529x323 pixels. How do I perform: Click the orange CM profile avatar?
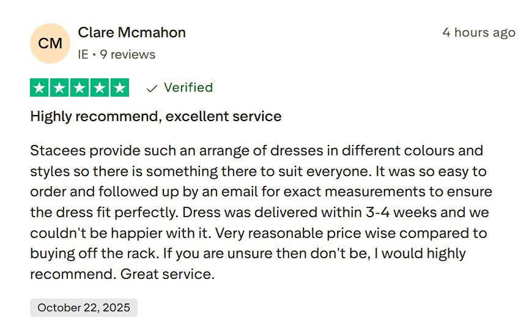(x=50, y=43)
